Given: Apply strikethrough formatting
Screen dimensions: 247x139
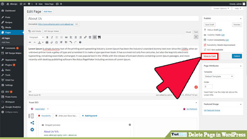Looking at the screenshot, I should pyautogui.click(x=30, y=42).
